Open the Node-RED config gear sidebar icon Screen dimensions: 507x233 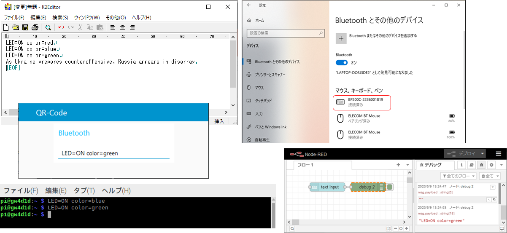(491, 165)
